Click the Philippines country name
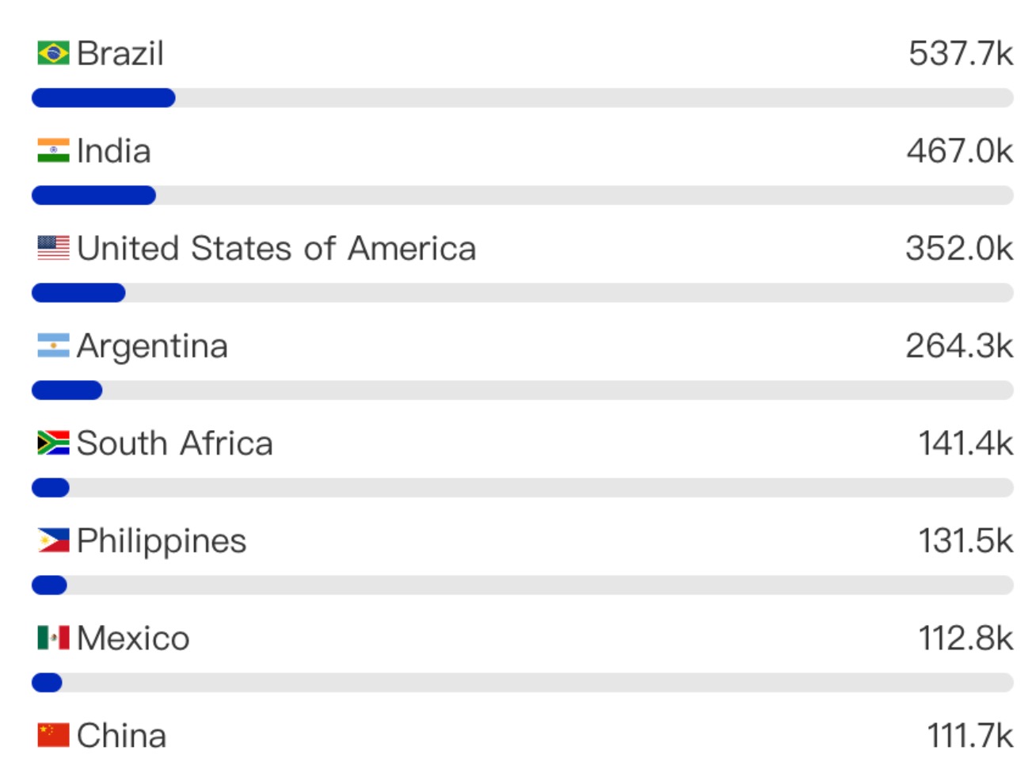Viewport: 1036px width, 762px height. coord(162,540)
